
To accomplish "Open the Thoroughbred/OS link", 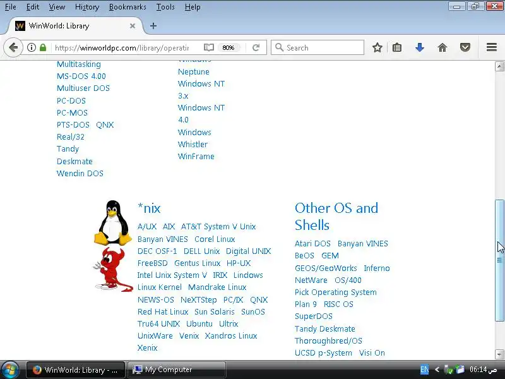I will [328, 340].
